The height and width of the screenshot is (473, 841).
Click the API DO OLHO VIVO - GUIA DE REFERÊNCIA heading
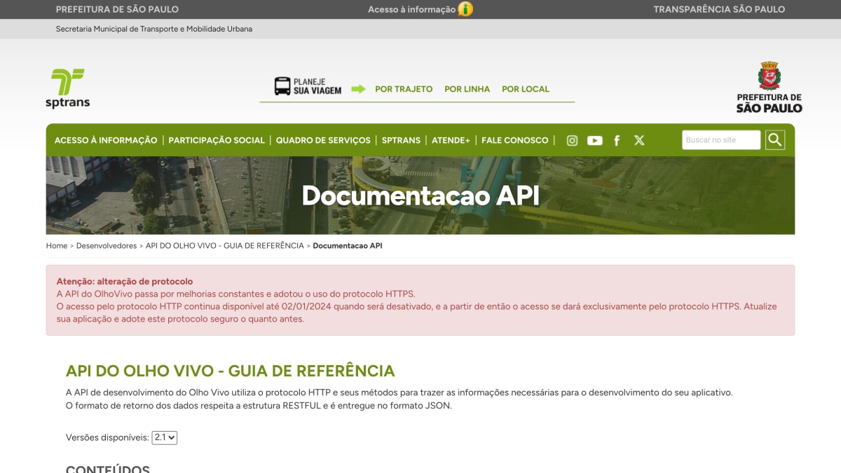[231, 371]
